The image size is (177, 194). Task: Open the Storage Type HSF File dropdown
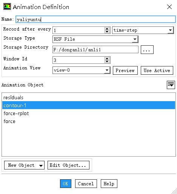coord(95,39)
